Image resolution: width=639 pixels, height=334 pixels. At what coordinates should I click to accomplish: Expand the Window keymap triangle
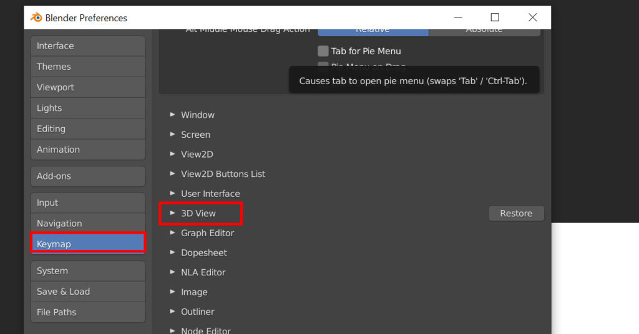[x=172, y=115]
